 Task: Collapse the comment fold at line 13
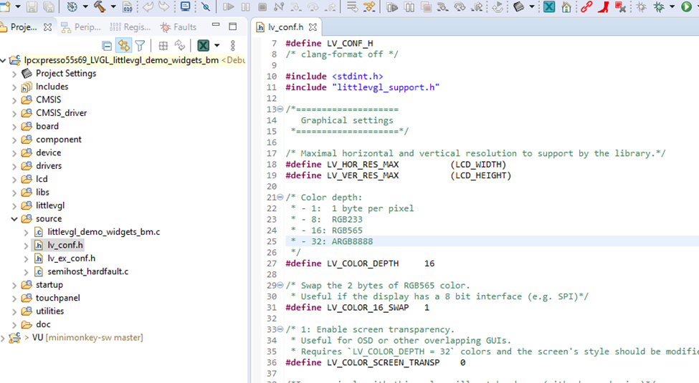pos(280,110)
